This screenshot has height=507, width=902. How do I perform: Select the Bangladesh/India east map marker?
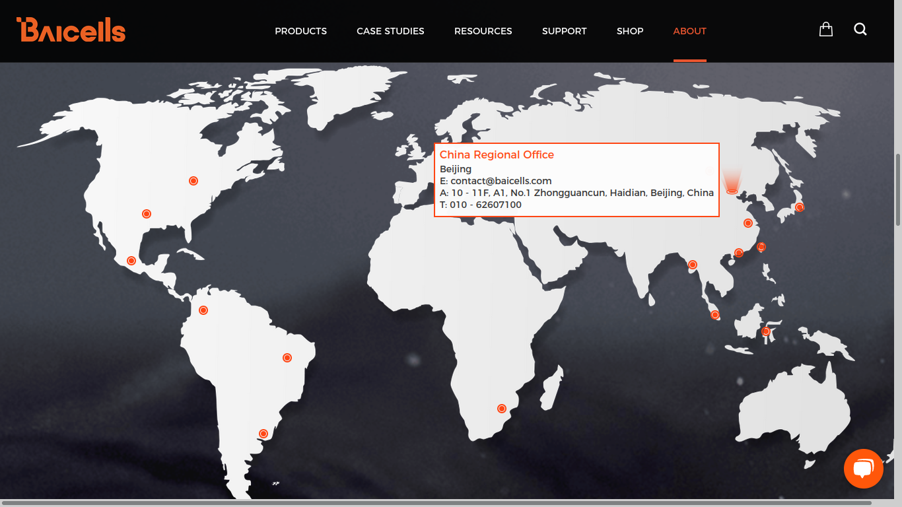693,265
